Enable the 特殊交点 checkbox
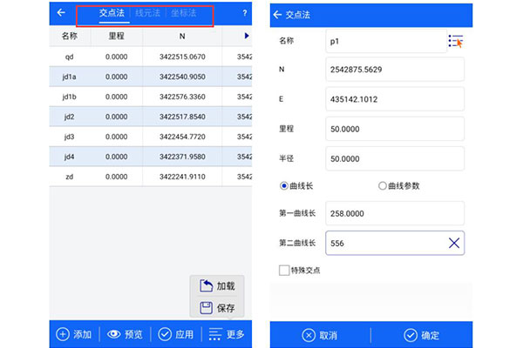Viewport: 523px width, 348px height. 284,271
